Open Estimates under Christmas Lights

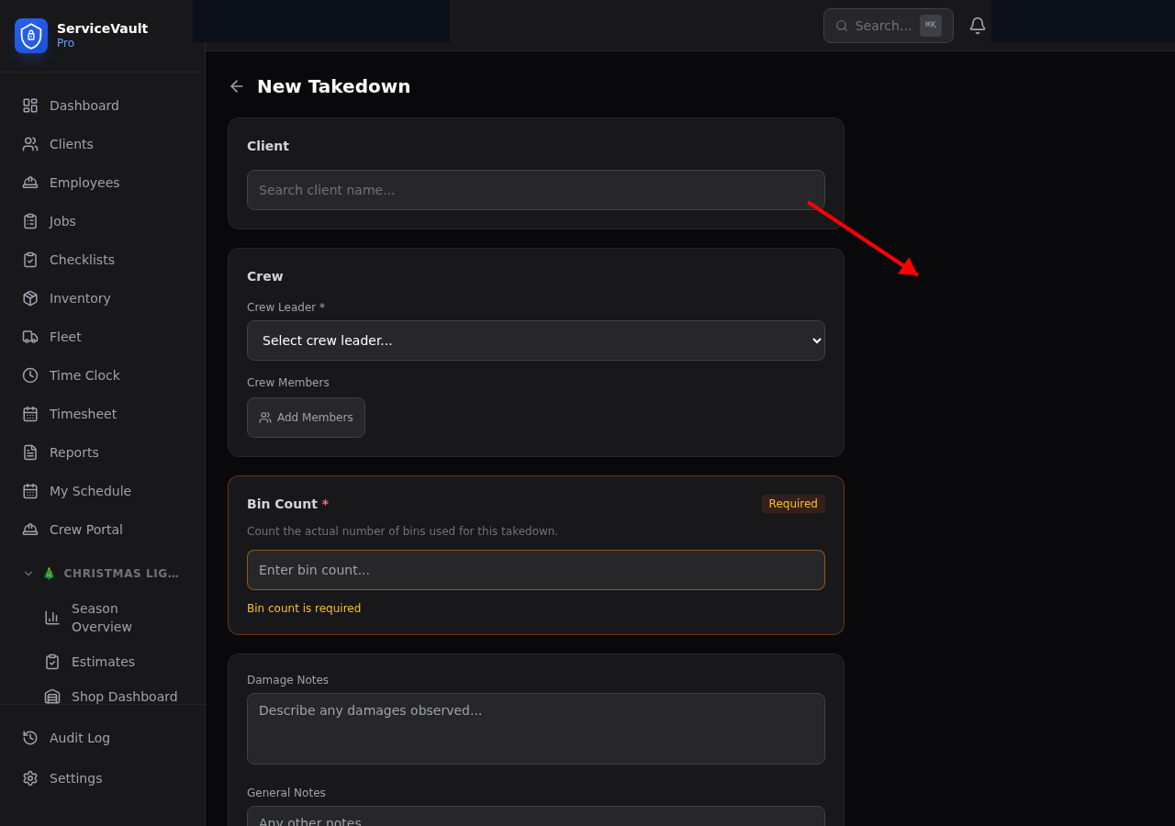click(x=103, y=662)
